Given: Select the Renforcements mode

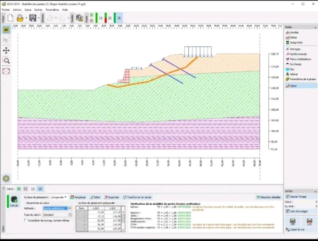Looking at the screenshot, I should [296, 54].
